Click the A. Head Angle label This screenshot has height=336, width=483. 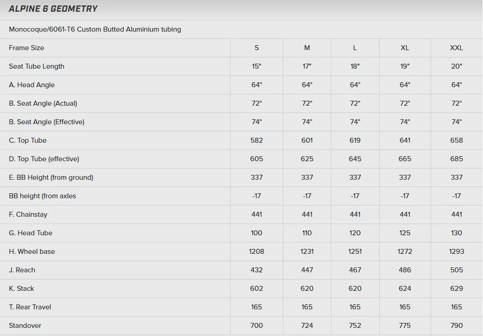[x=32, y=85]
